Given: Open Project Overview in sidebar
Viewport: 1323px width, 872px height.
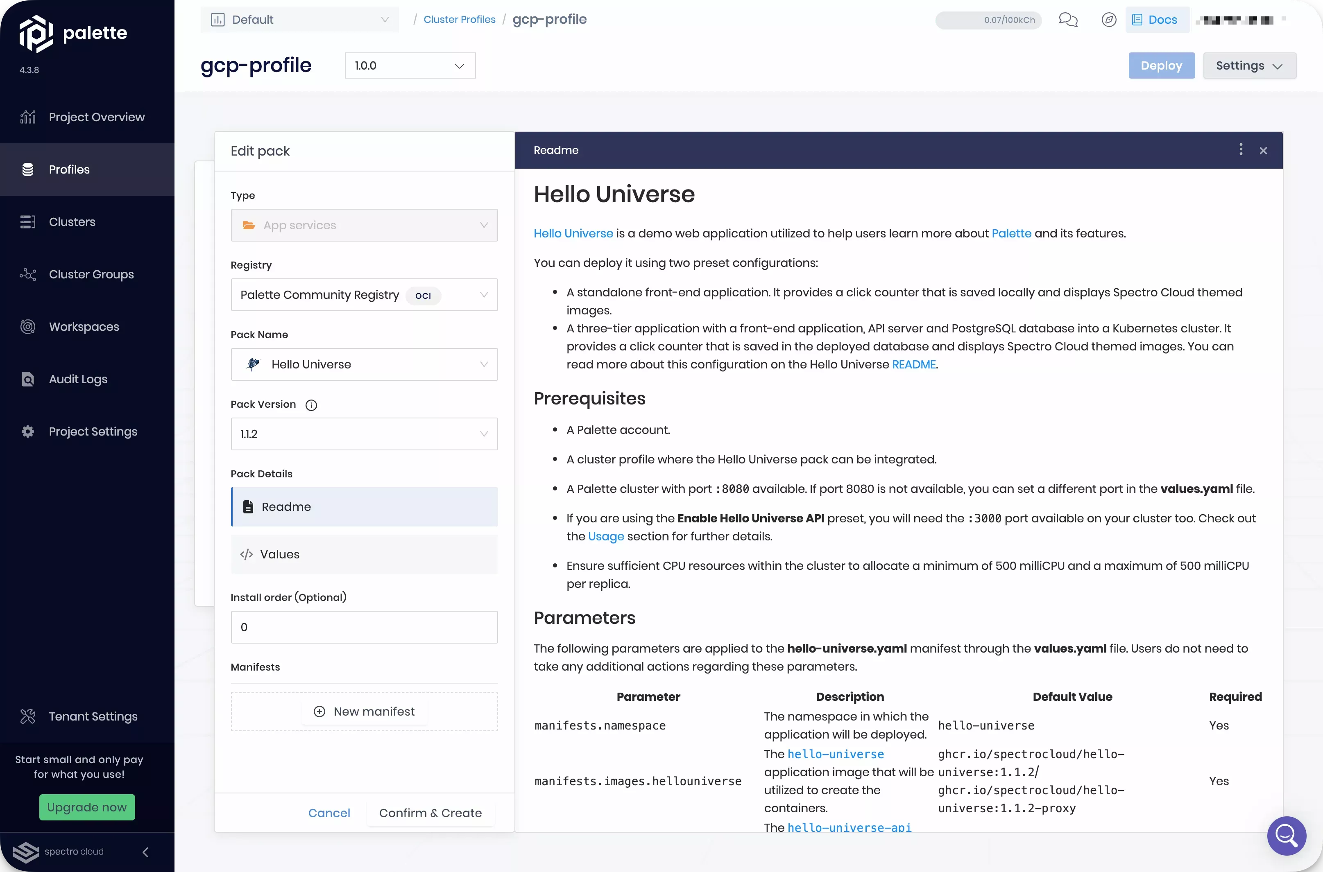Looking at the screenshot, I should pos(87,117).
